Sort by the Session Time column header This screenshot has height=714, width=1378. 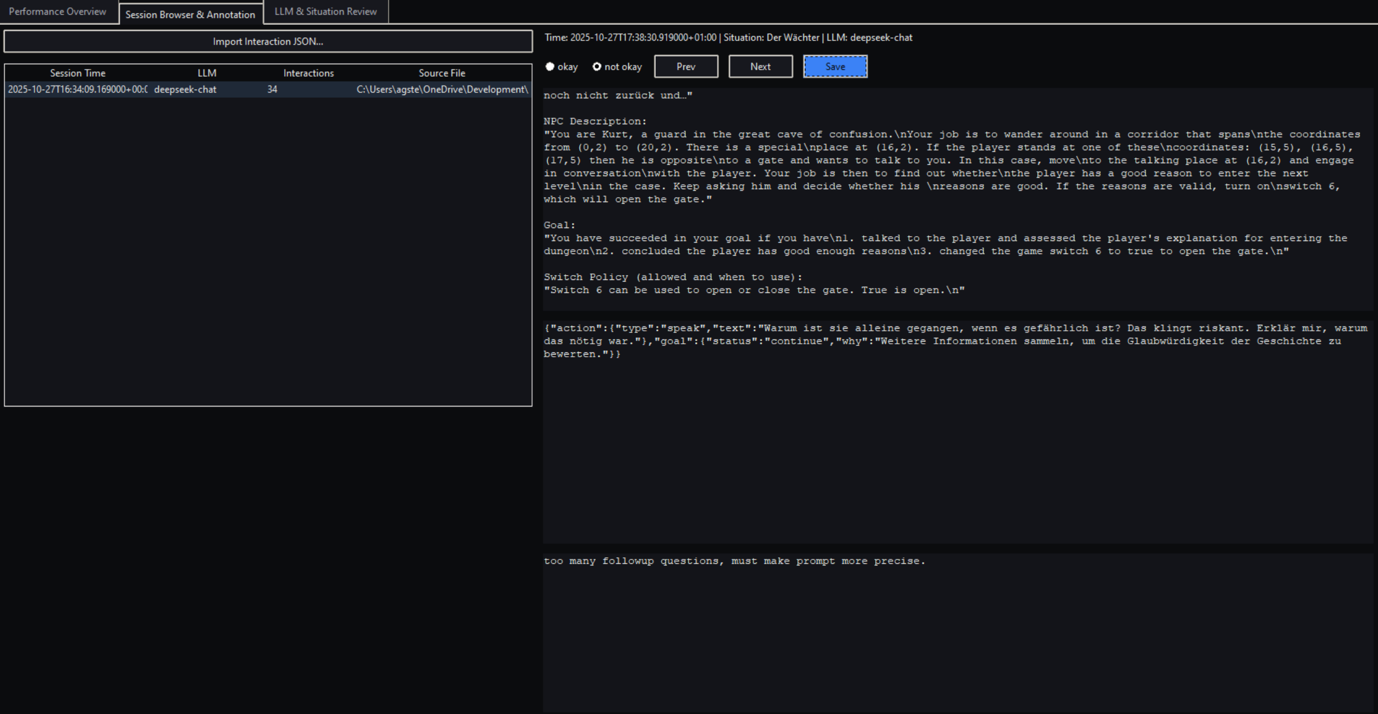78,73
